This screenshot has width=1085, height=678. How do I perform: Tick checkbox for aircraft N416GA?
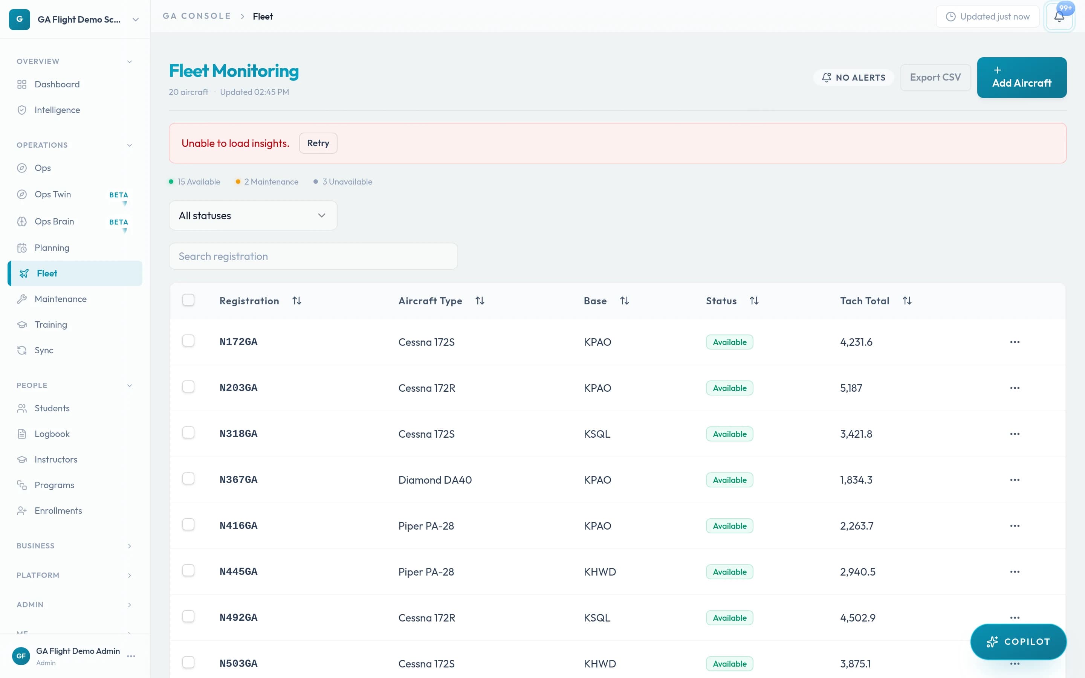click(188, 525)
